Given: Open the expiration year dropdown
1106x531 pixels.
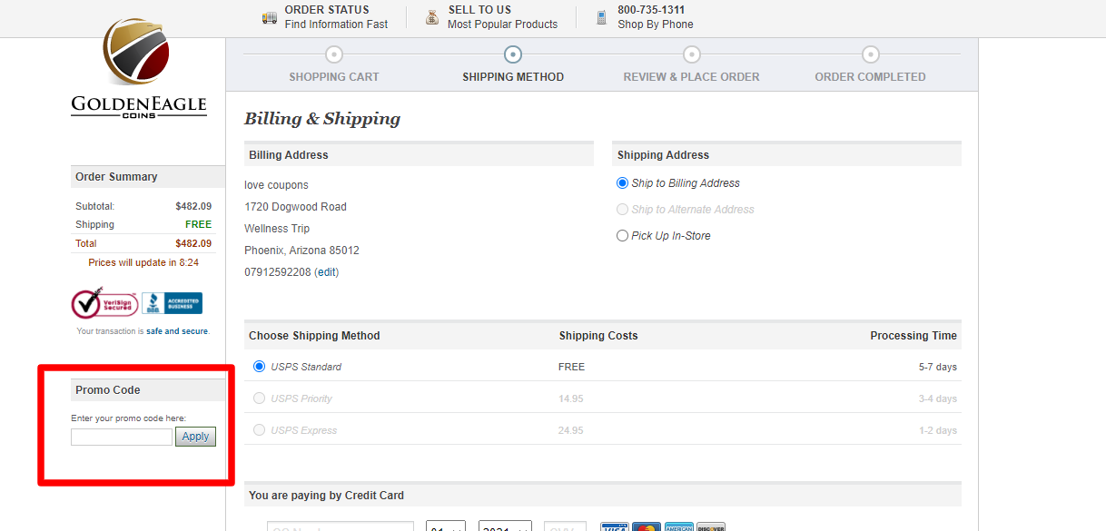Looking at the screenshot, I should click(505, 527).
